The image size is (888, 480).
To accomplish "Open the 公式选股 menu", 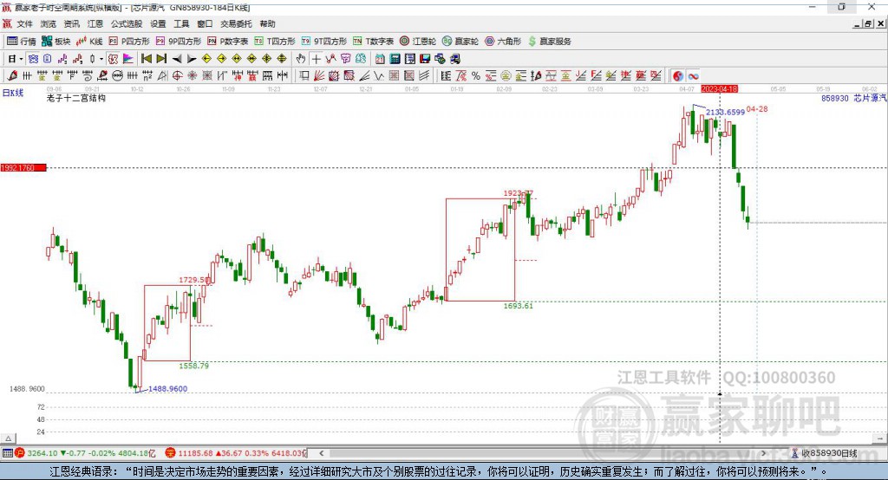I will 127,23.
